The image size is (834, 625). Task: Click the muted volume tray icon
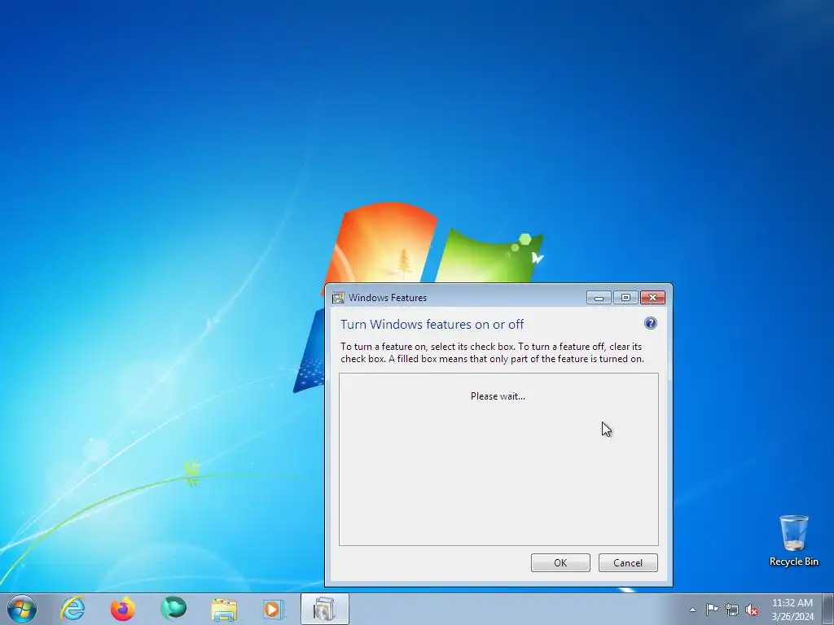(x=752, y=610)
